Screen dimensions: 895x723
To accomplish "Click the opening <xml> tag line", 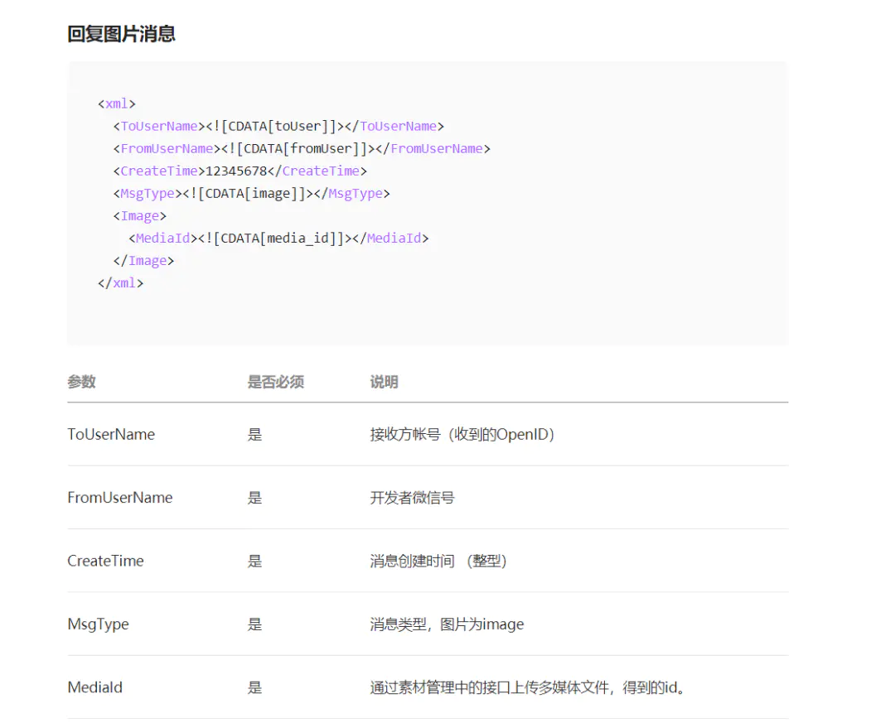I will click(x=117, y=104).
